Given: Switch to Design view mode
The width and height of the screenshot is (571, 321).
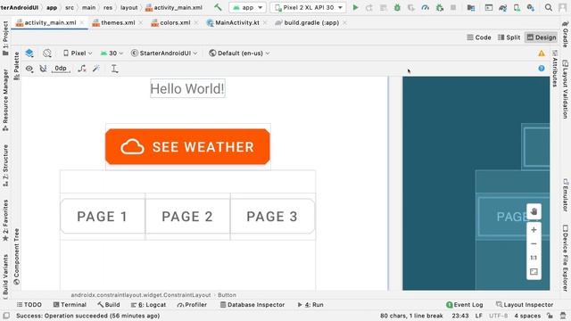Looking at the screenshot, I should [x=542, y=37].
